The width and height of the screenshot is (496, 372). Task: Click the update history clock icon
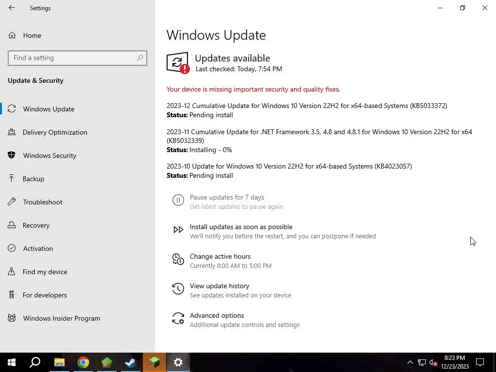(x=178, y=289)
